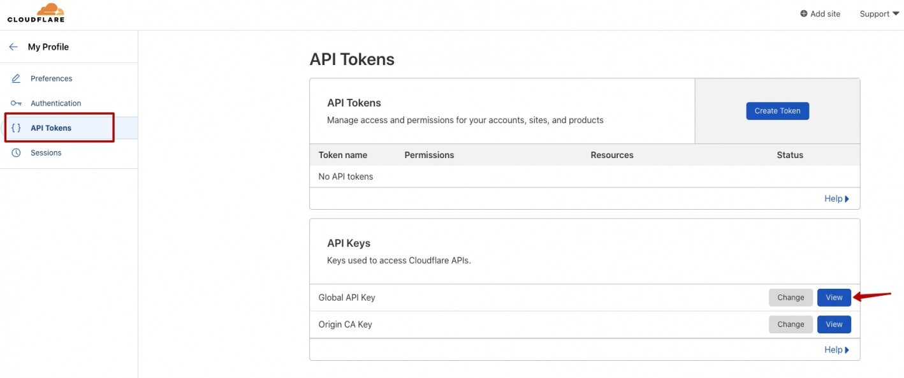The width and height of the screenshot is (904, 378).
Task: View the Global API Key
Action: click(834, 298)
